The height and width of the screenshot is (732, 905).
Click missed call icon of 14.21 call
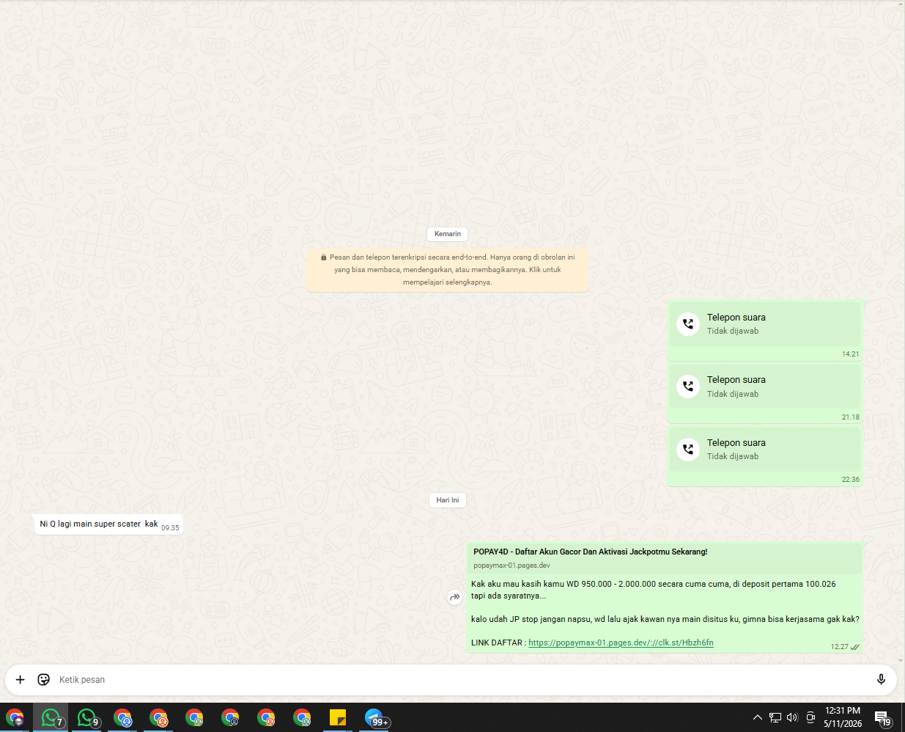pyautogui.click(x=688, y=323)
